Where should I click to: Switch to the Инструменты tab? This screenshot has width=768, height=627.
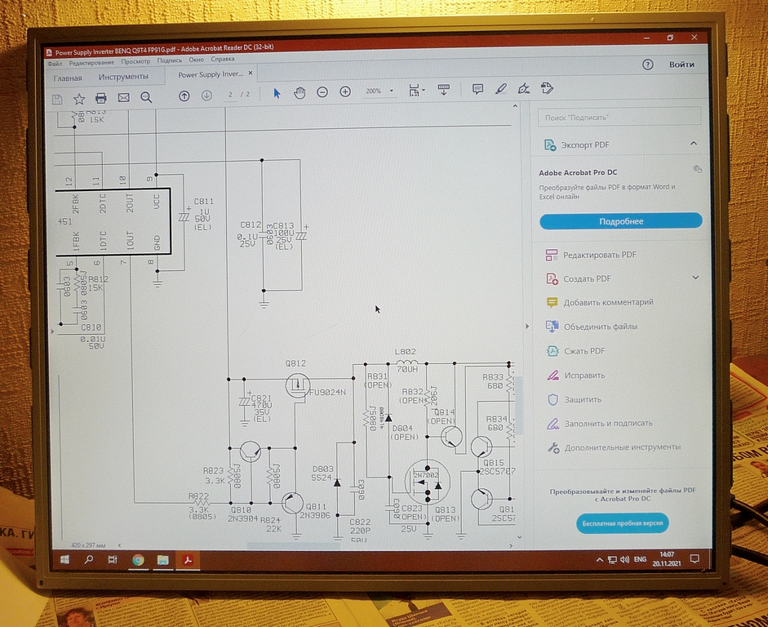pyautogui.click(x=123, y=78)
